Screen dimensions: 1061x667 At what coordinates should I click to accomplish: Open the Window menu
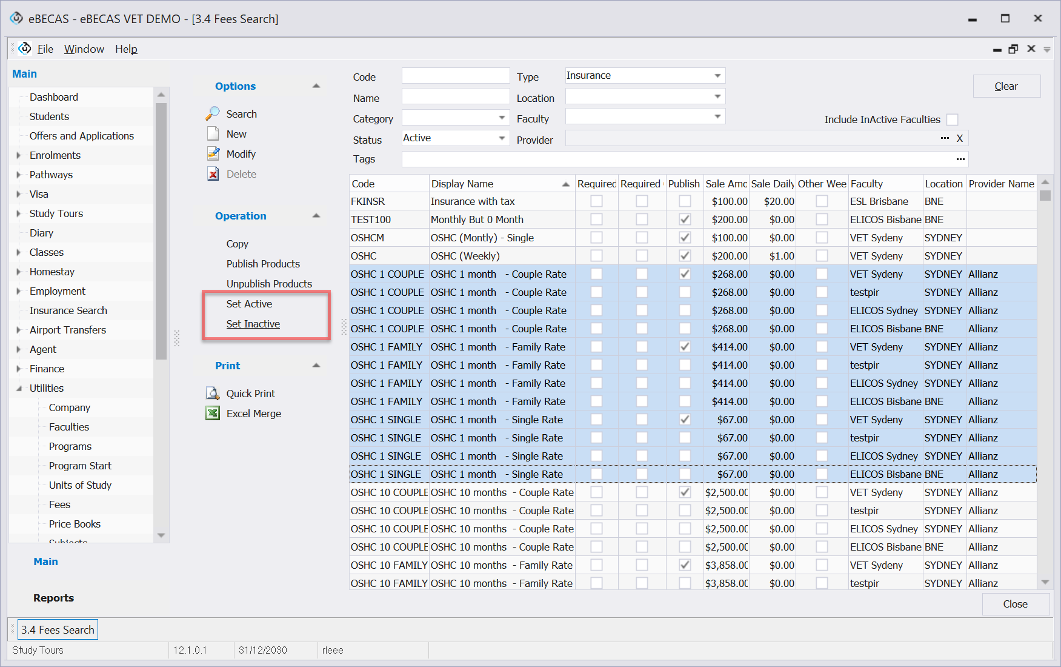tap(84, 49)
